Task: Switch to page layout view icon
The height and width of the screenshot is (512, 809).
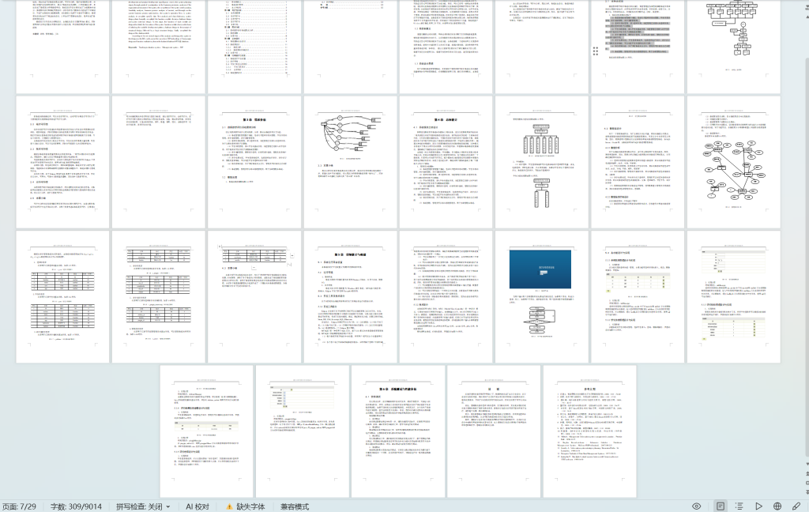Action: point(721,506)
